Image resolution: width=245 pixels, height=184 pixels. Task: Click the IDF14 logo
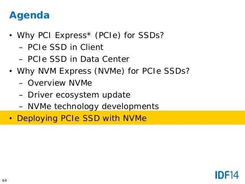point(227,175)
